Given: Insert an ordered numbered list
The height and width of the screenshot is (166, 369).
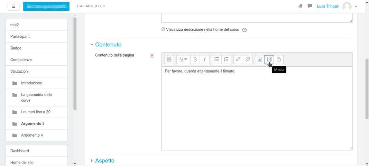Looking at the screenshot, I should click(226, 59).
